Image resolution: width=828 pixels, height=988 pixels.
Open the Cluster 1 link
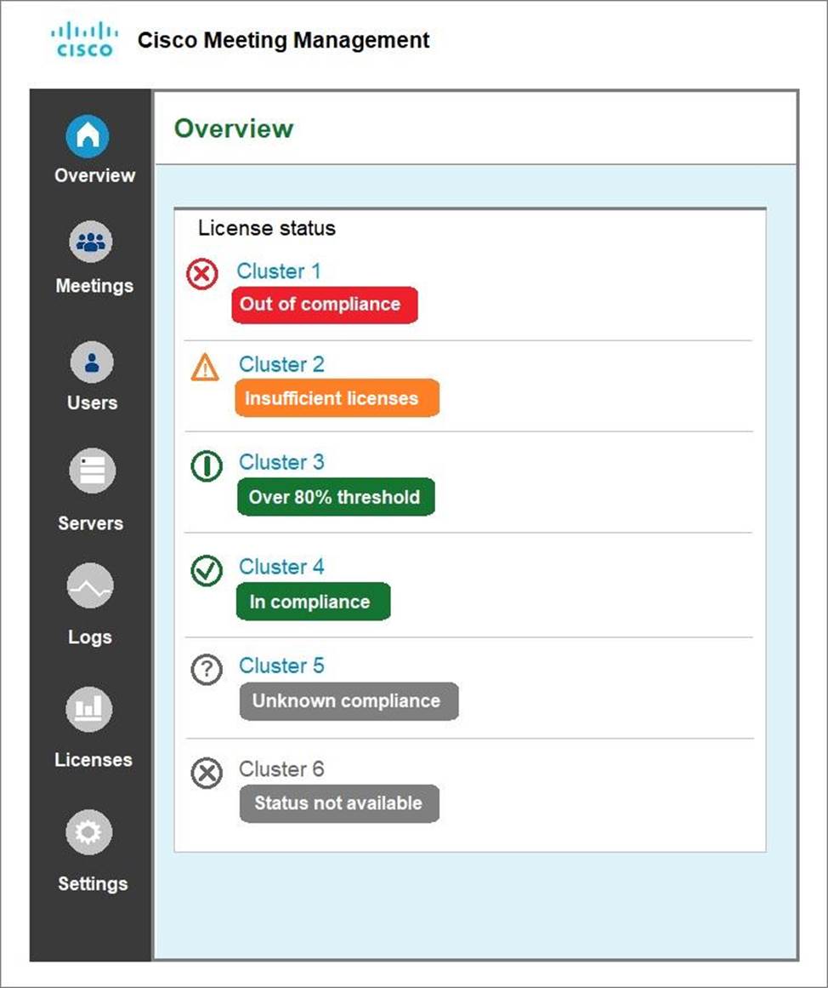[x=279, y=271]
